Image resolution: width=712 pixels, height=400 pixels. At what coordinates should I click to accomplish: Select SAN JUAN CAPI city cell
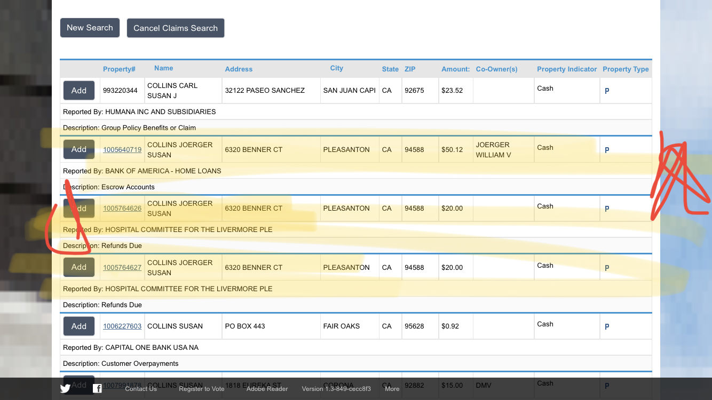coord(350,91)
